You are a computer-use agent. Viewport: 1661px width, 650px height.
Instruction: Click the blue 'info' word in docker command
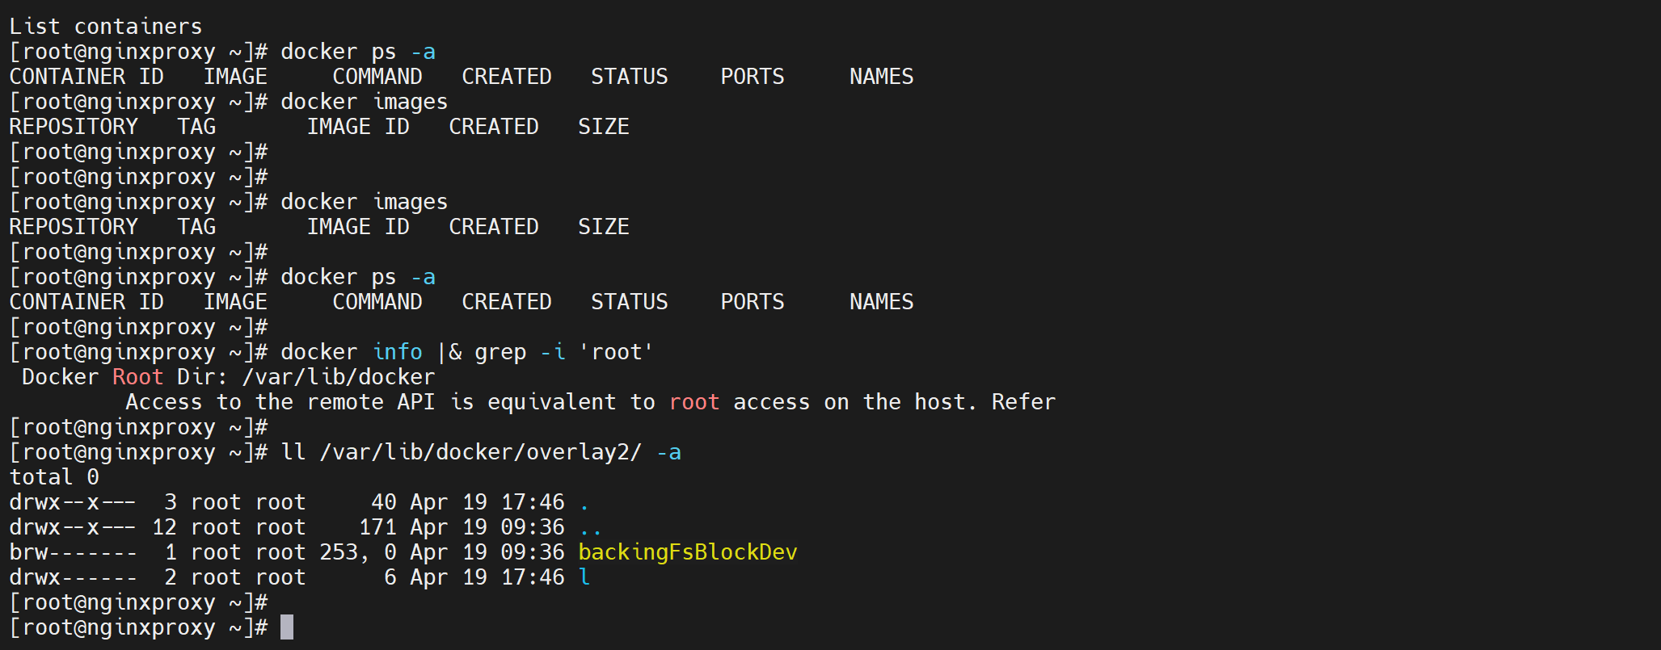(397, 352)
